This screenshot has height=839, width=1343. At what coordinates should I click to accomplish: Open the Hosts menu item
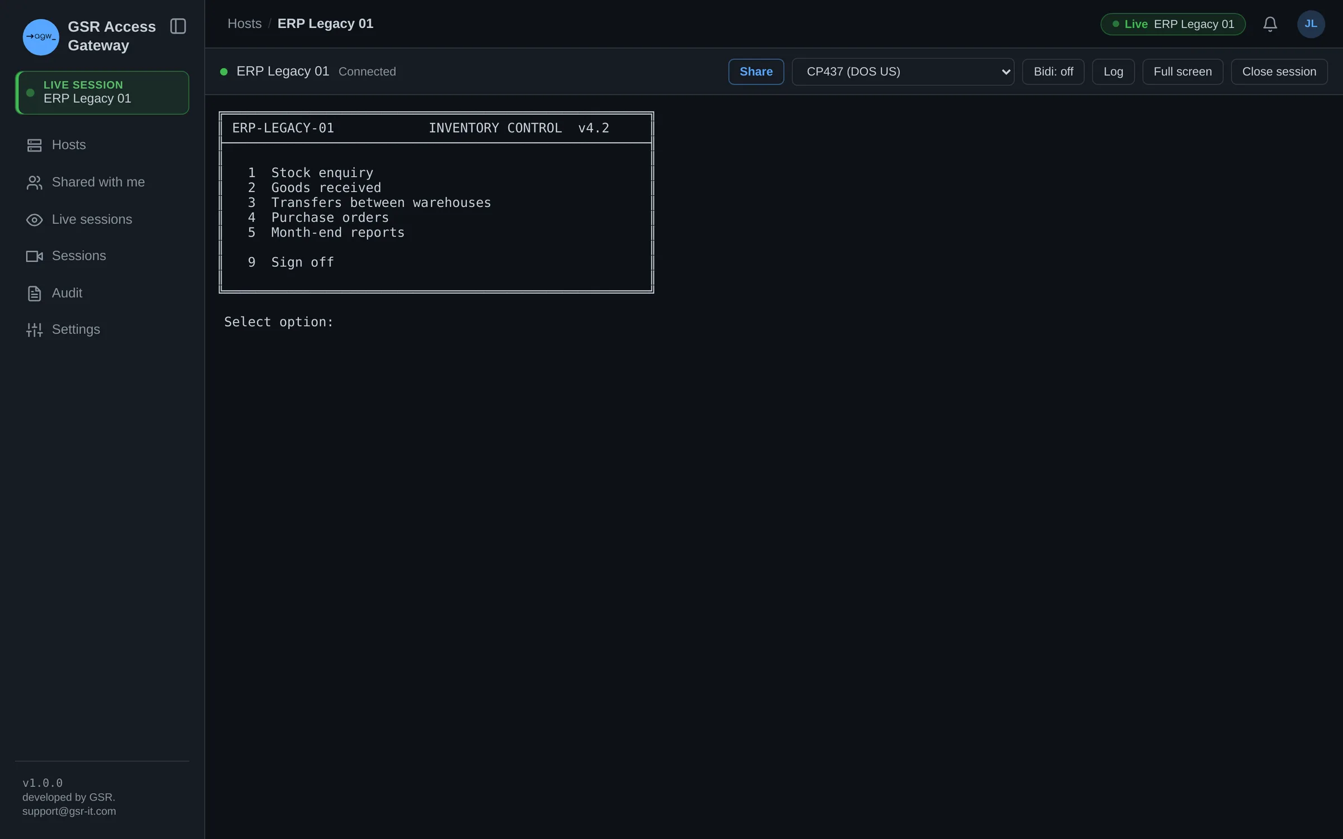click(x=102, y=145)
